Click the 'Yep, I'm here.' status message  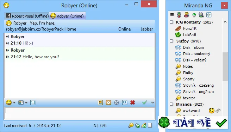coord(43,23)
